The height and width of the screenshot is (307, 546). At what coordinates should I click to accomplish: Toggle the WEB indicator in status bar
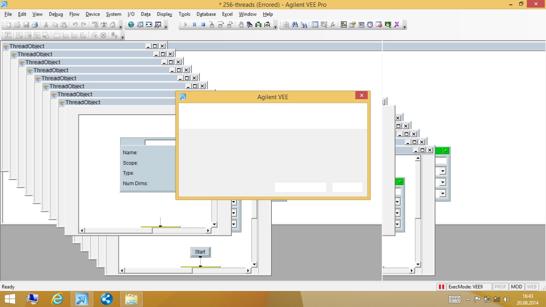(x=532, y=287)
